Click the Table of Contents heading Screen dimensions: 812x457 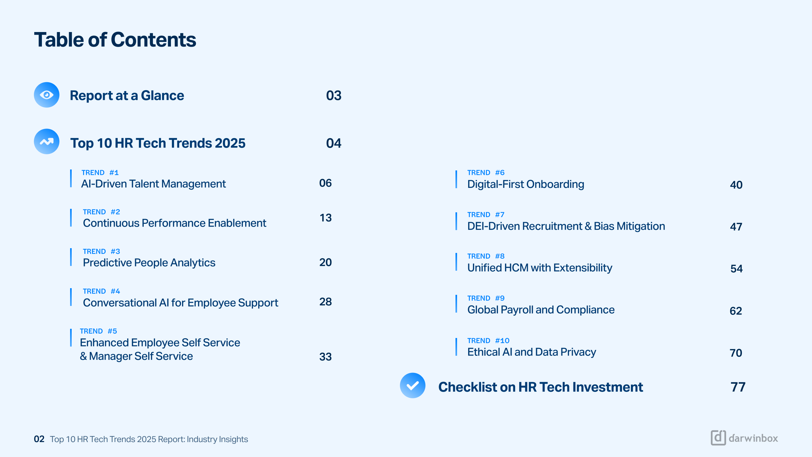(x=115, y=40)
